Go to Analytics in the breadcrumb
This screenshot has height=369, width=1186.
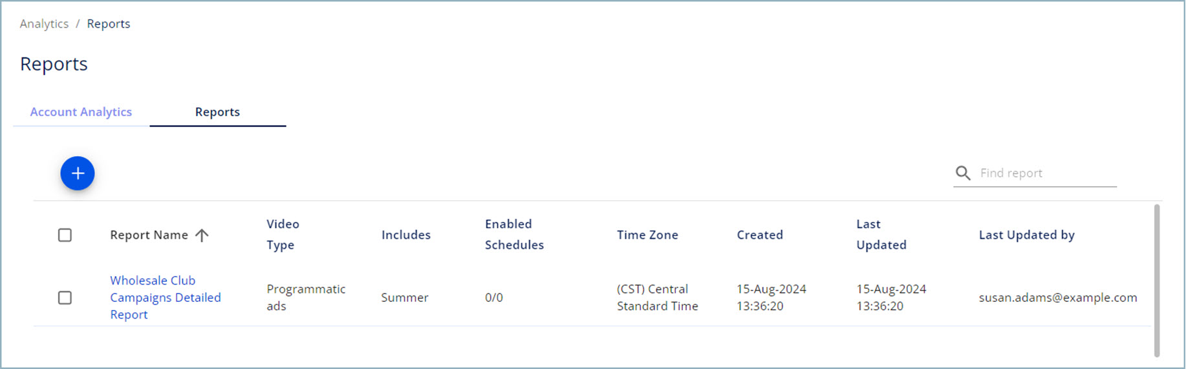(44, 24)
